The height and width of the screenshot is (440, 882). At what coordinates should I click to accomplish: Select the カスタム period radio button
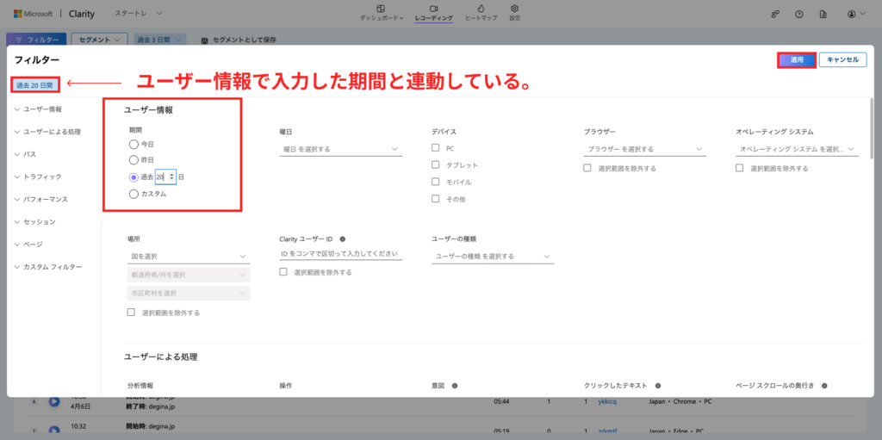[x=134, y=194]
